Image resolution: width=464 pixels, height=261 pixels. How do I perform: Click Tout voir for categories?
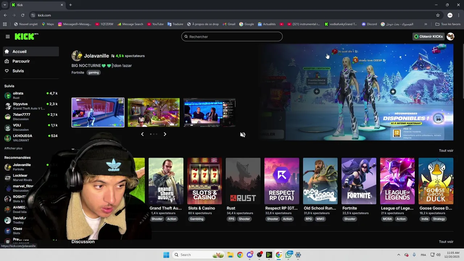coord(446,150)
